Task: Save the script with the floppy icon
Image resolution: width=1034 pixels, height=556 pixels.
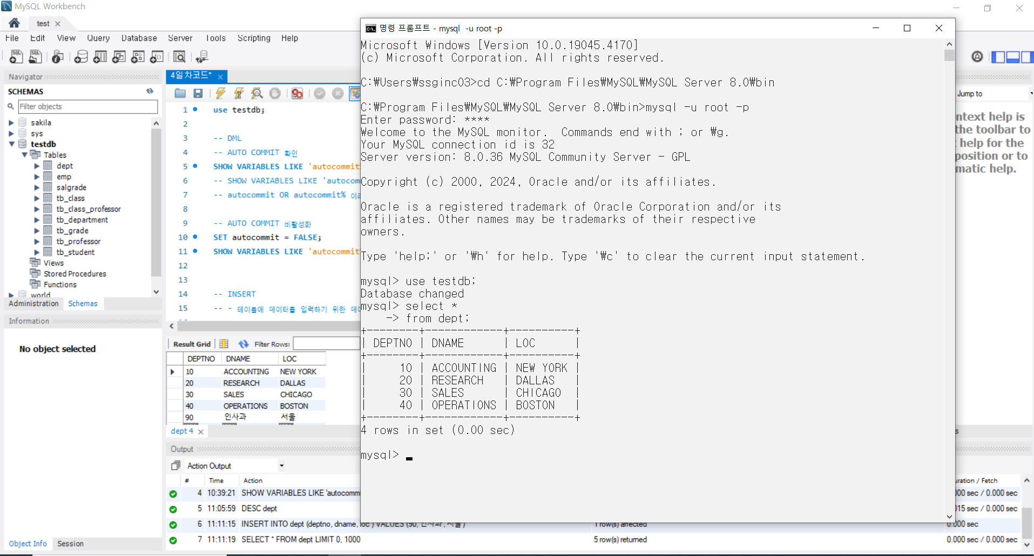Action: (x=198, y=93)
